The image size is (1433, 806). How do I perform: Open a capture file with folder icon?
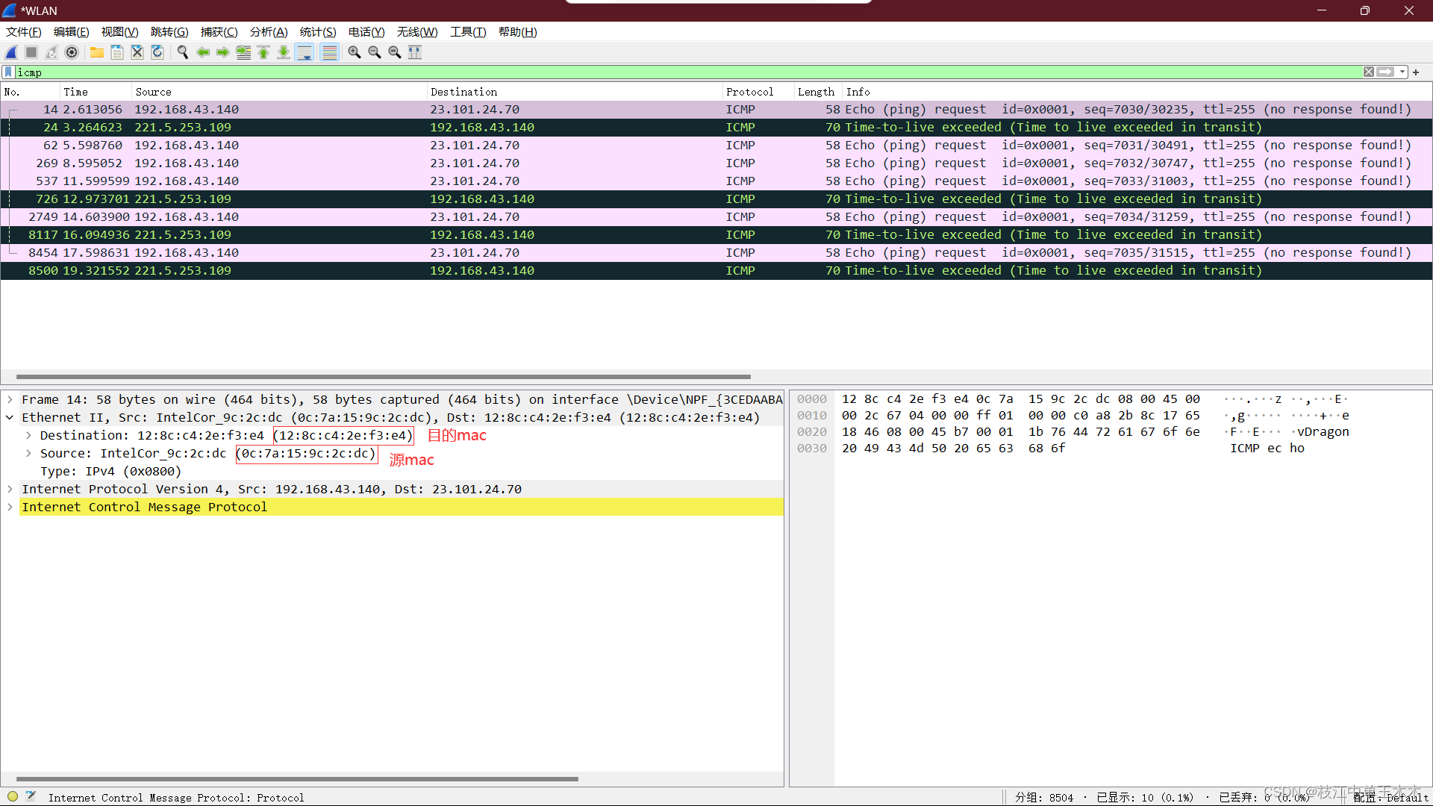tap(97, 52)
